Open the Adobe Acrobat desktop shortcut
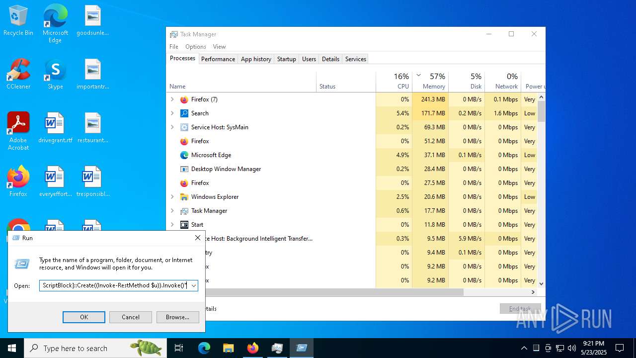636x358 pixels. (18, 131)
